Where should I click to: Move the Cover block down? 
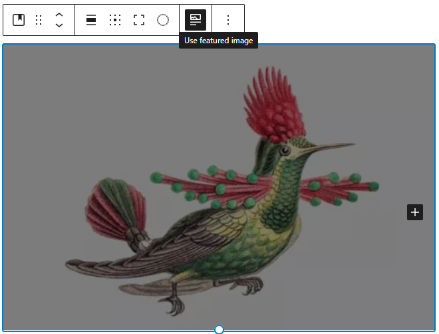click(x=59, y=25)
